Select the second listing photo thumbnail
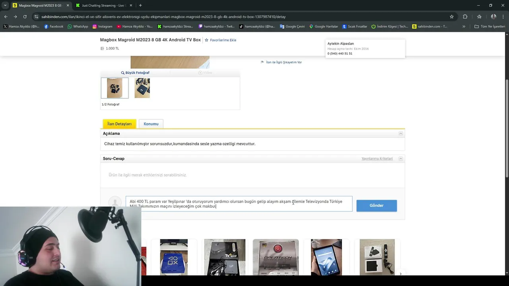Image resolution: width=509 pixels, height=286 pixels. (x=142, y=88)
